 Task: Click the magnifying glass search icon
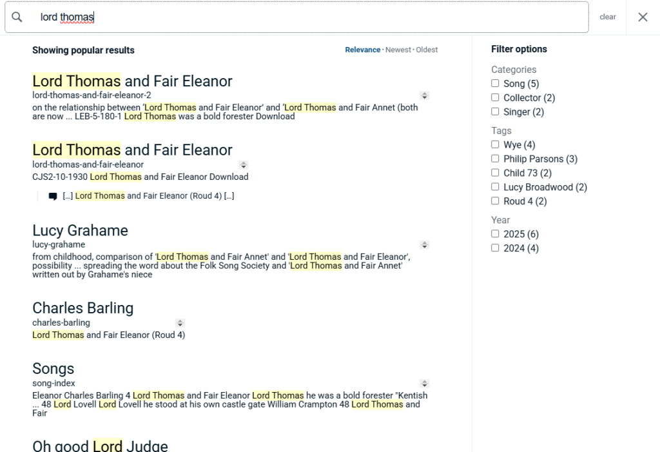coord(17,17)
